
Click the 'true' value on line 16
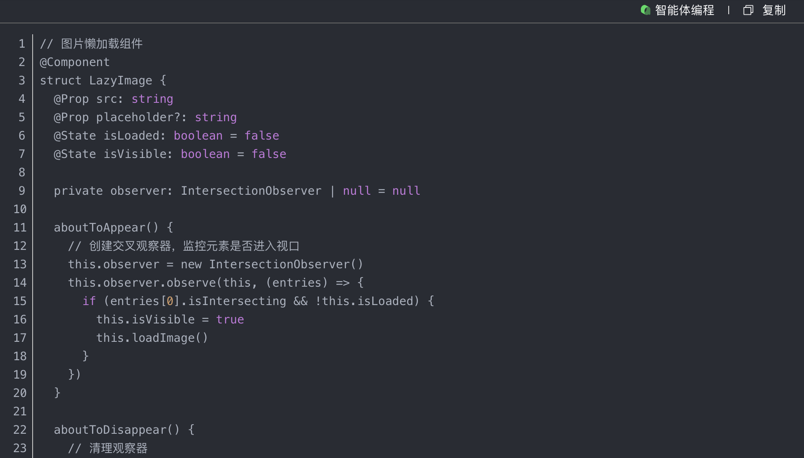(x=230, y=320)
